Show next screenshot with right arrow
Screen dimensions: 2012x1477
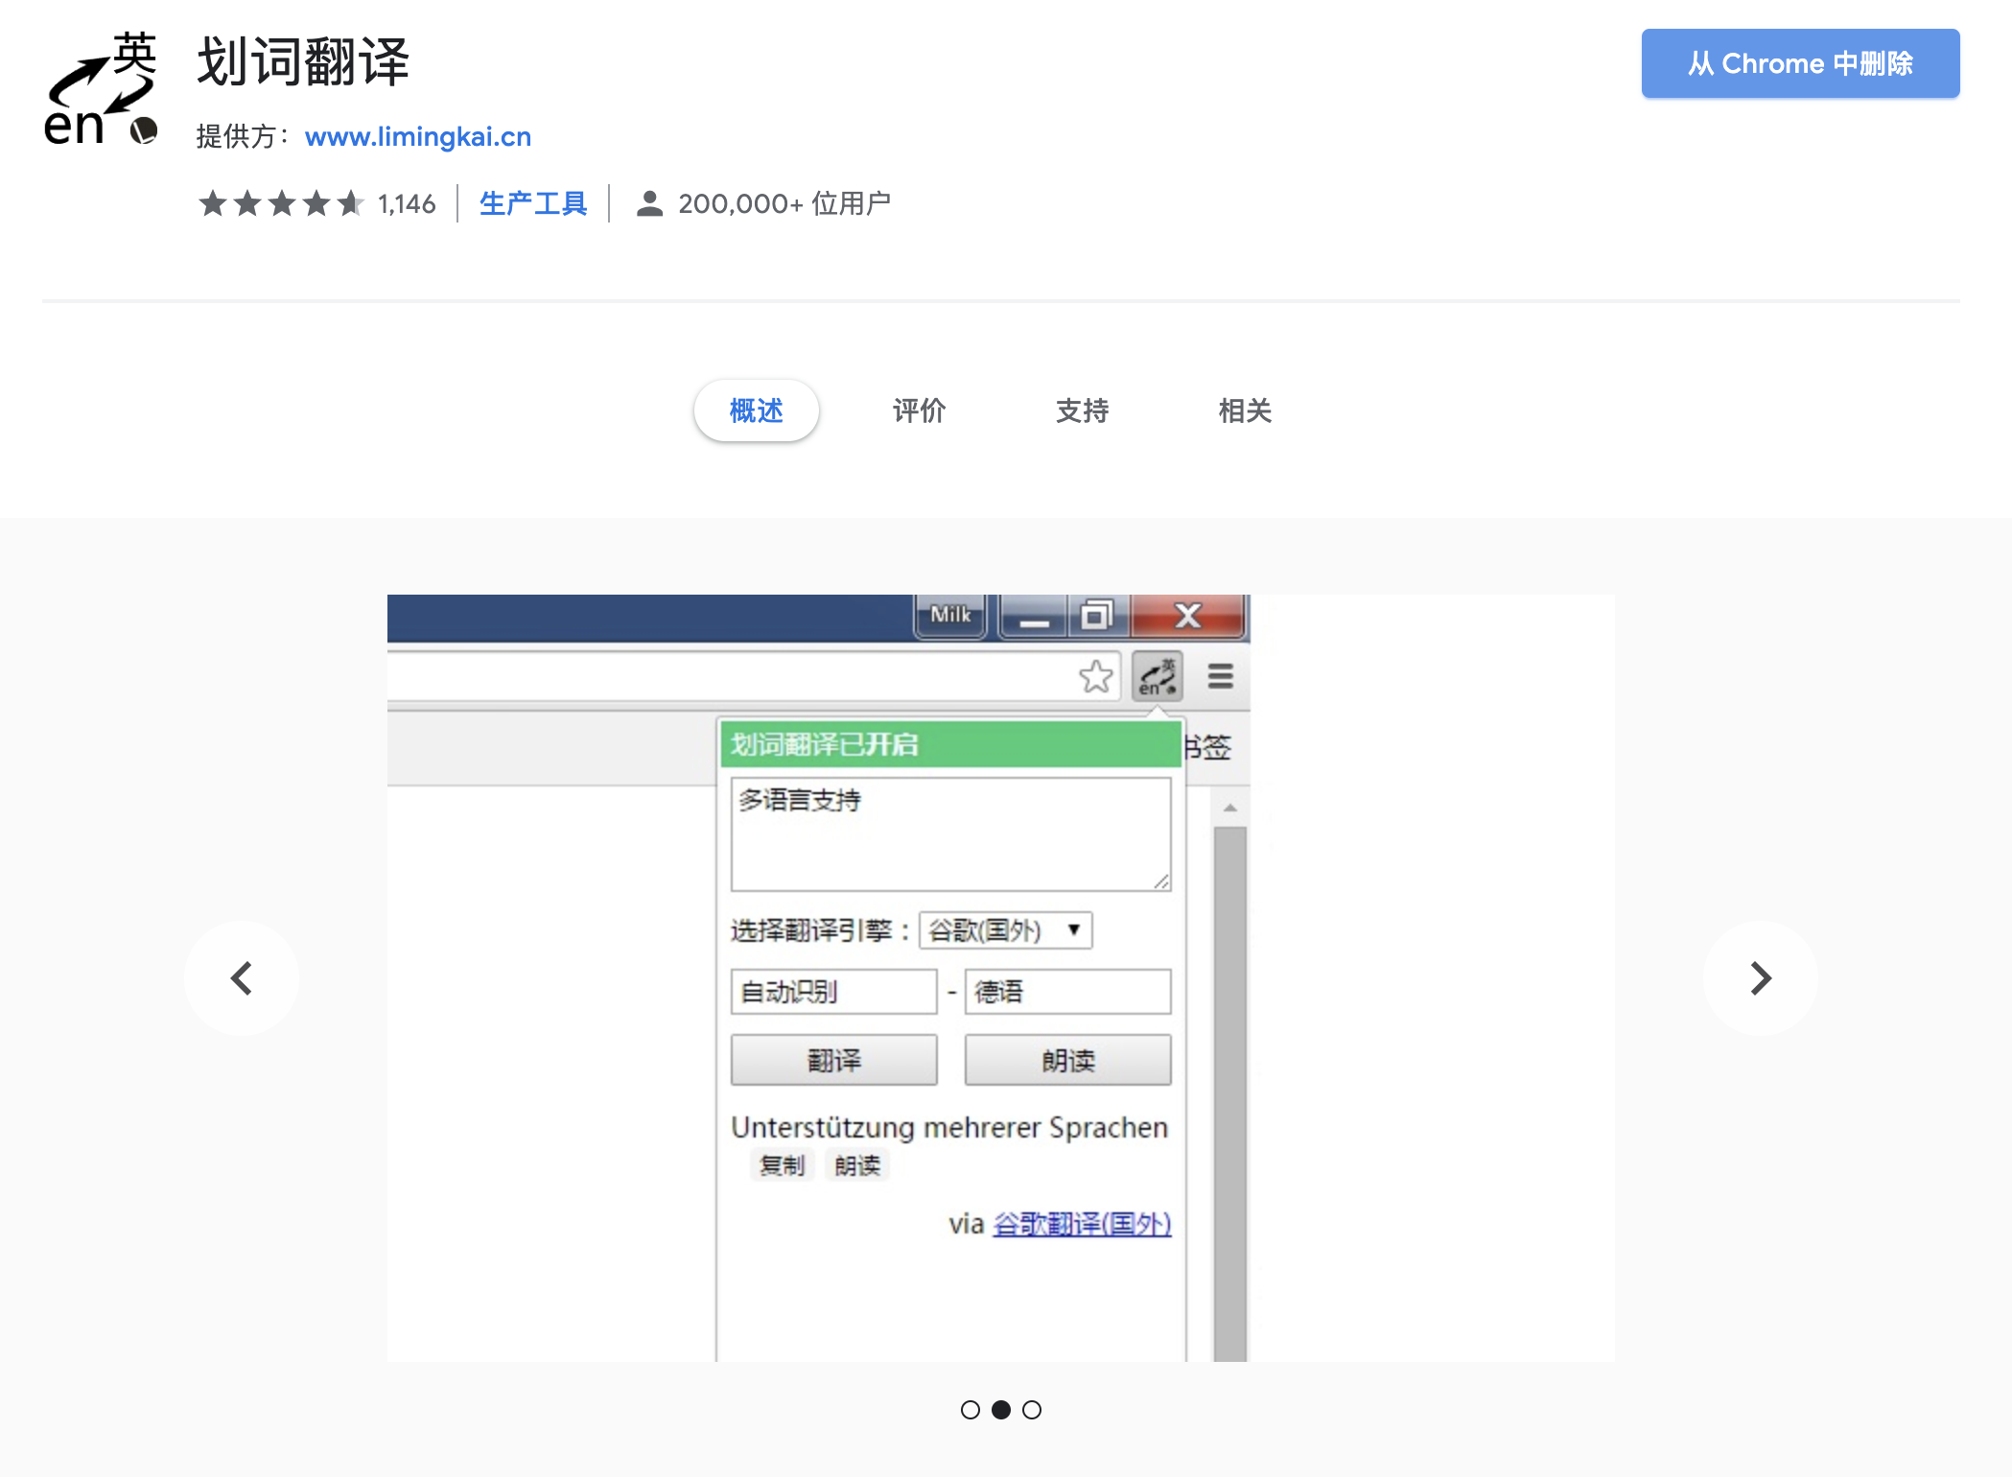point(1761,978)
